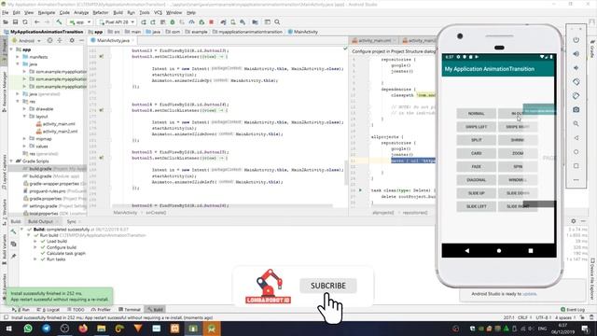Click the Sync/refresh toolbar icon
597x336 pixels.
[25, 22]
